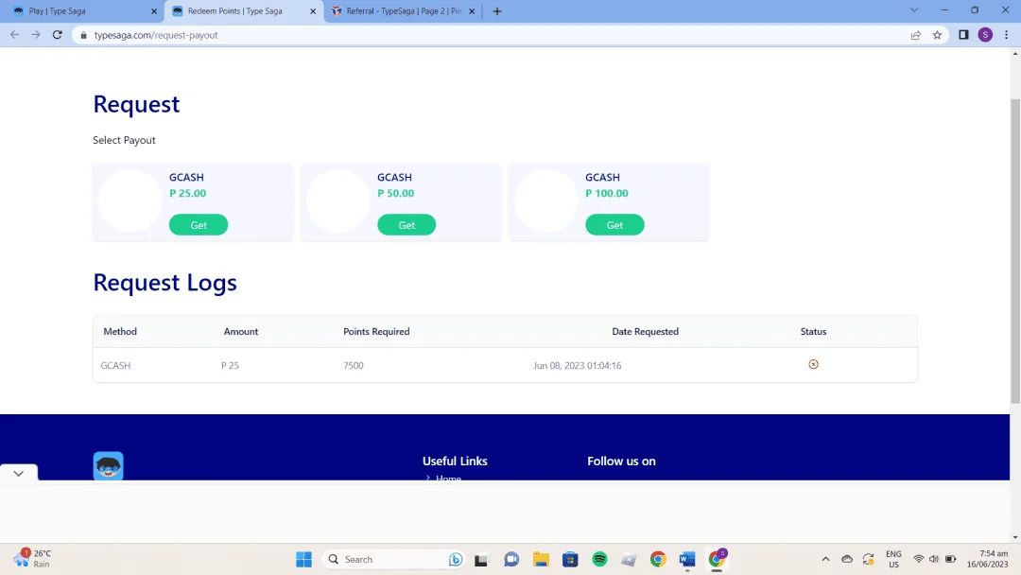Open Spotify from the taskbar

point(599,559)
